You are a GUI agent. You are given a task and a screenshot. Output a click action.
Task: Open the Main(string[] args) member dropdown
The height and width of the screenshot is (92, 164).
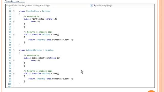[124, 6]
